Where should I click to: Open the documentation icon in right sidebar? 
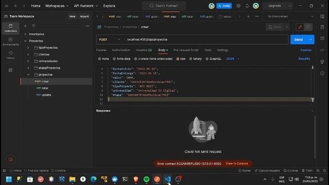tap(322, 27)
